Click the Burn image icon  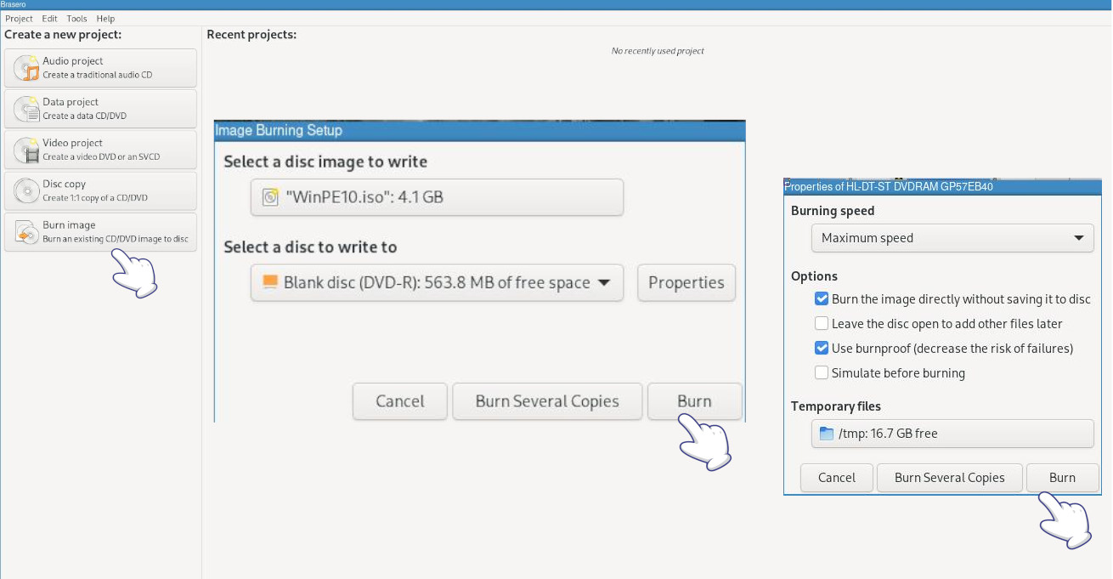point(27,232)
